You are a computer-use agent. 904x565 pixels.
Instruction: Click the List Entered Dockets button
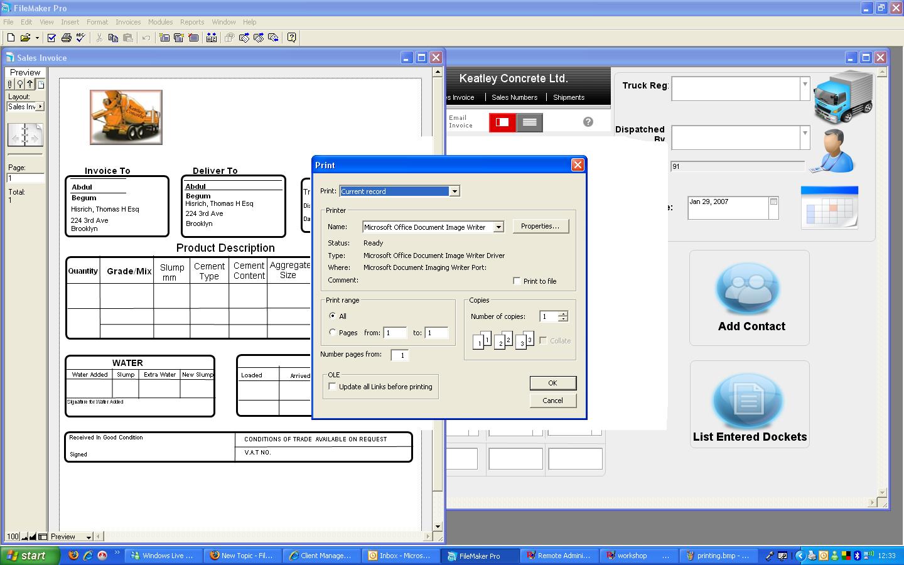pos(750,404)
